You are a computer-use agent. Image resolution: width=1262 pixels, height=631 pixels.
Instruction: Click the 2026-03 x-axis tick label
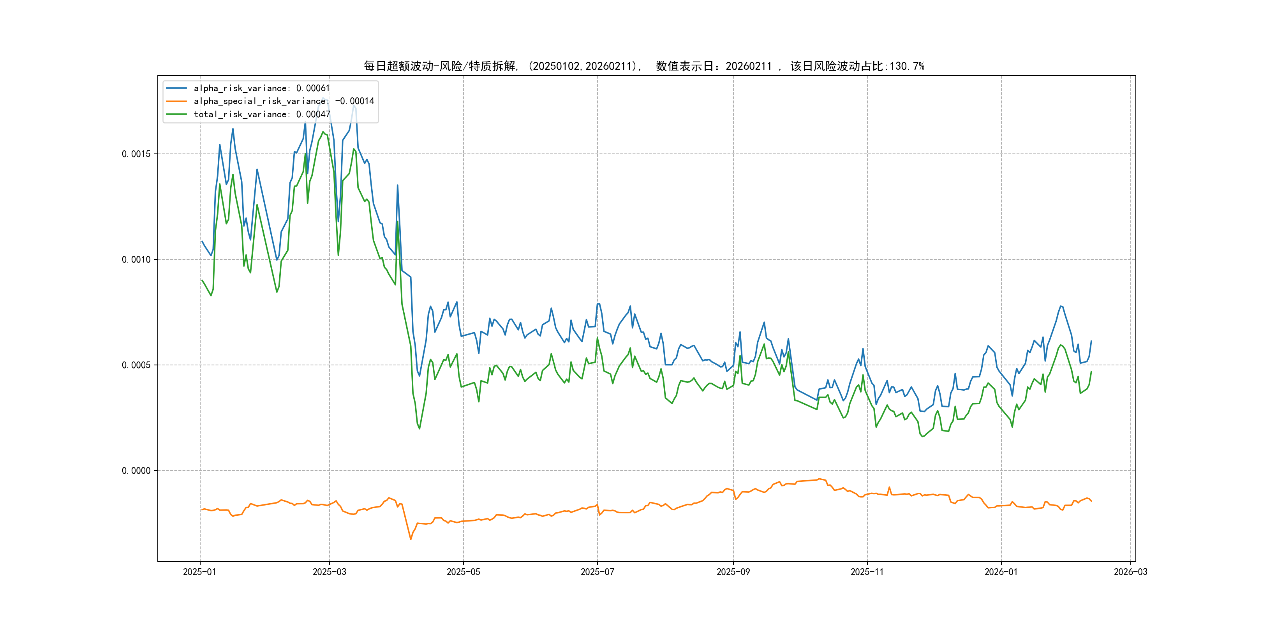click(x=1130, y=572)
